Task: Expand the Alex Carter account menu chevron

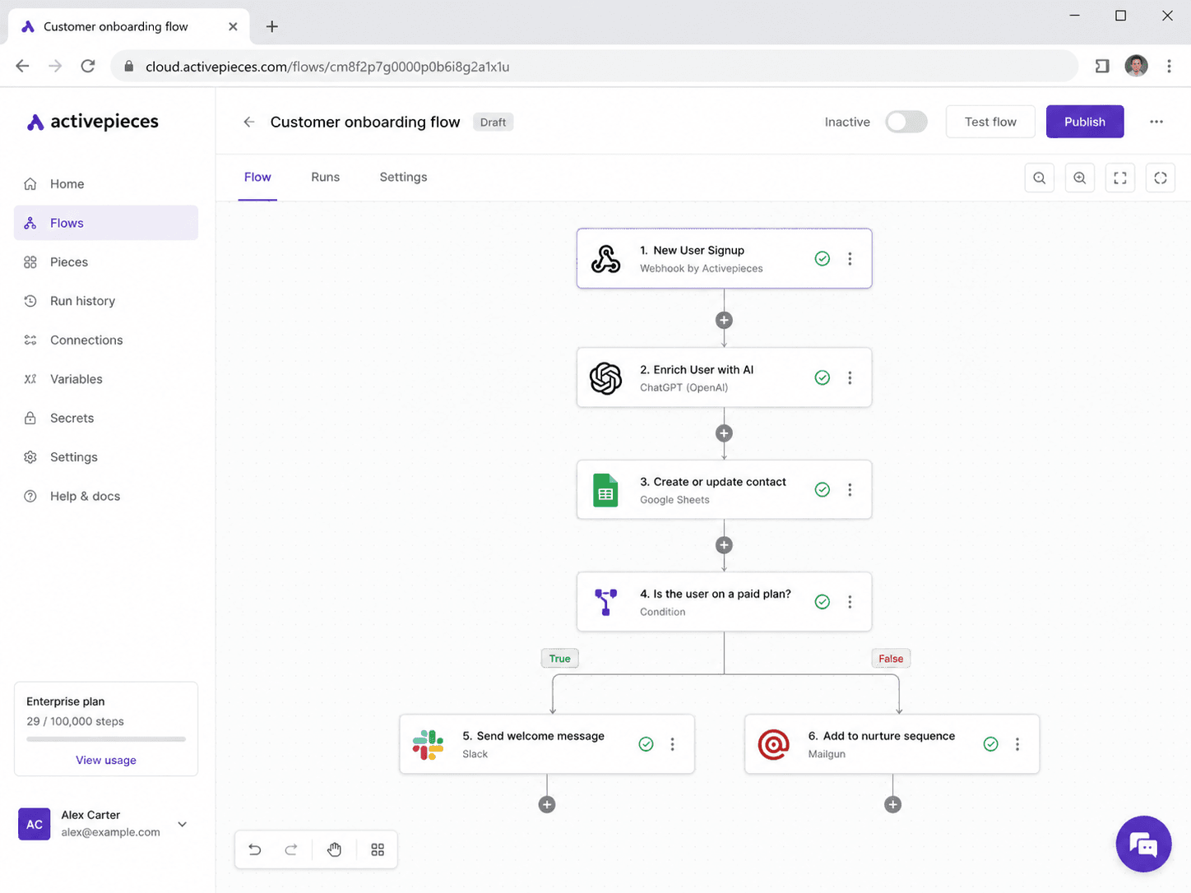Action: pyautogui.click(x=183, y=824)
